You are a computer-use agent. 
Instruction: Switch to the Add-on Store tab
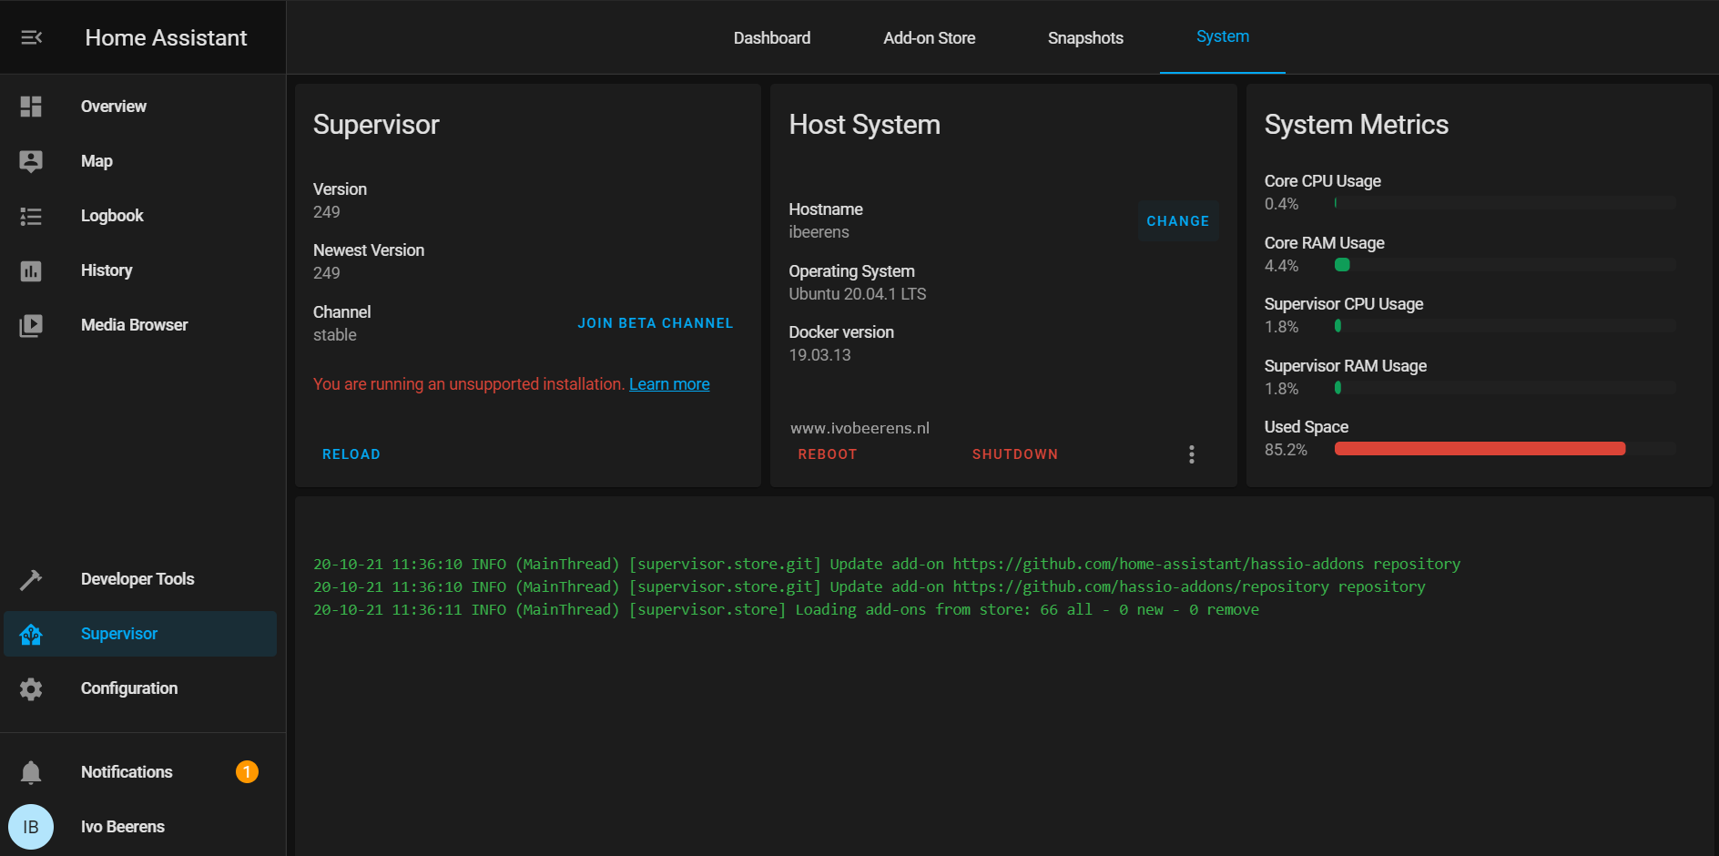pyautogui.click(x=929, y=38)
